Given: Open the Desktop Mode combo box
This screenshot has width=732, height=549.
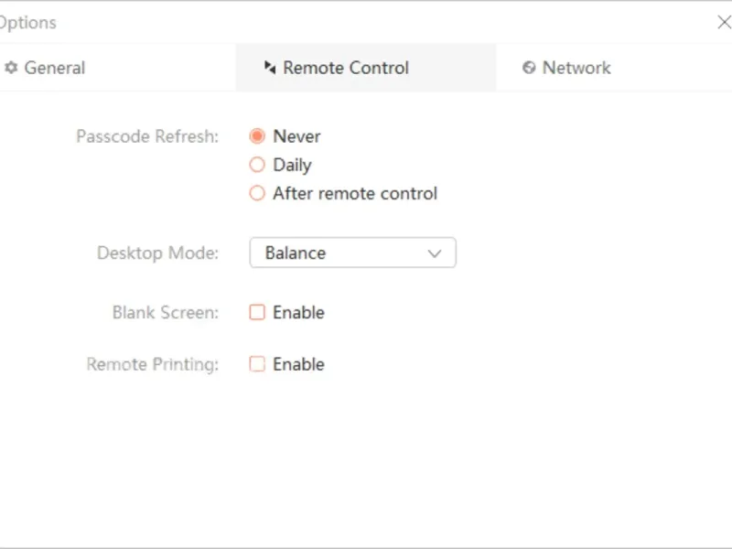Looking at the screenshot, I should pyautogui.click(x=352, y=253).
